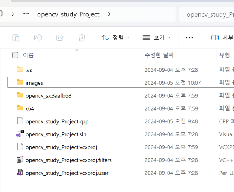Click the 세부 details pane button
Viewport: 234px width, 192px height.
222,38
